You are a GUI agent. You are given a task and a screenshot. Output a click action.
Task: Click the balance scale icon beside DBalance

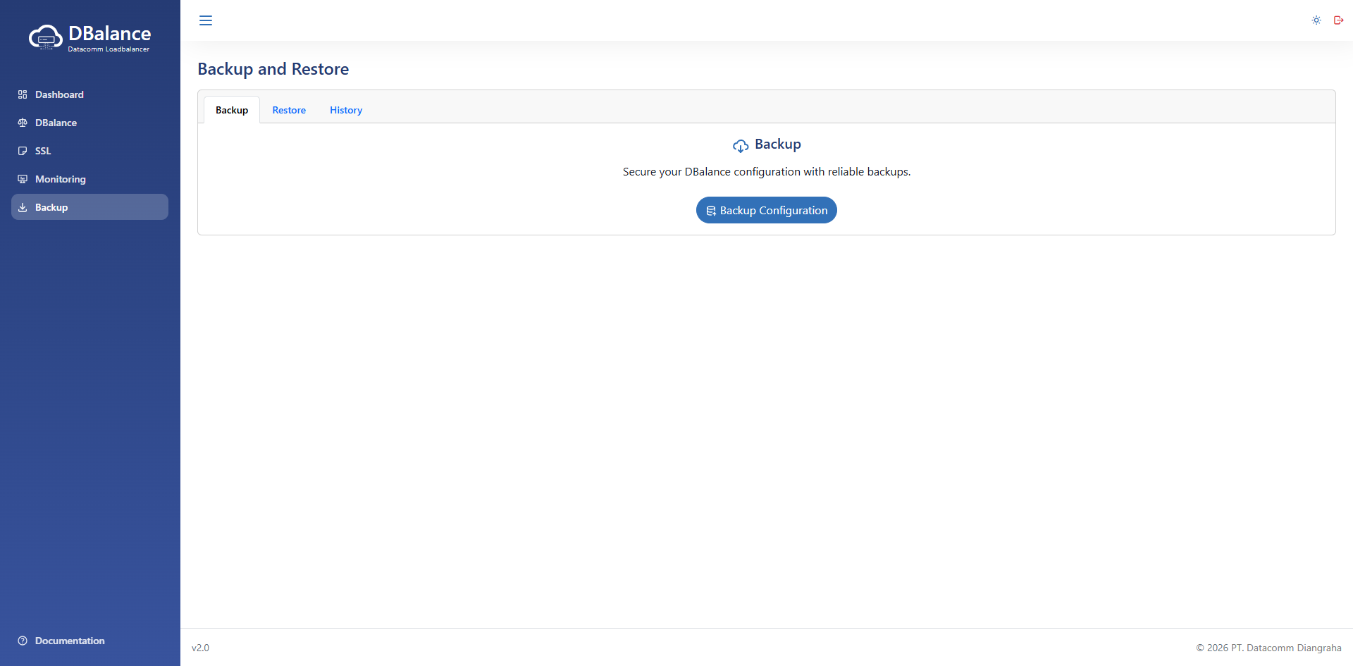(23, 123)
